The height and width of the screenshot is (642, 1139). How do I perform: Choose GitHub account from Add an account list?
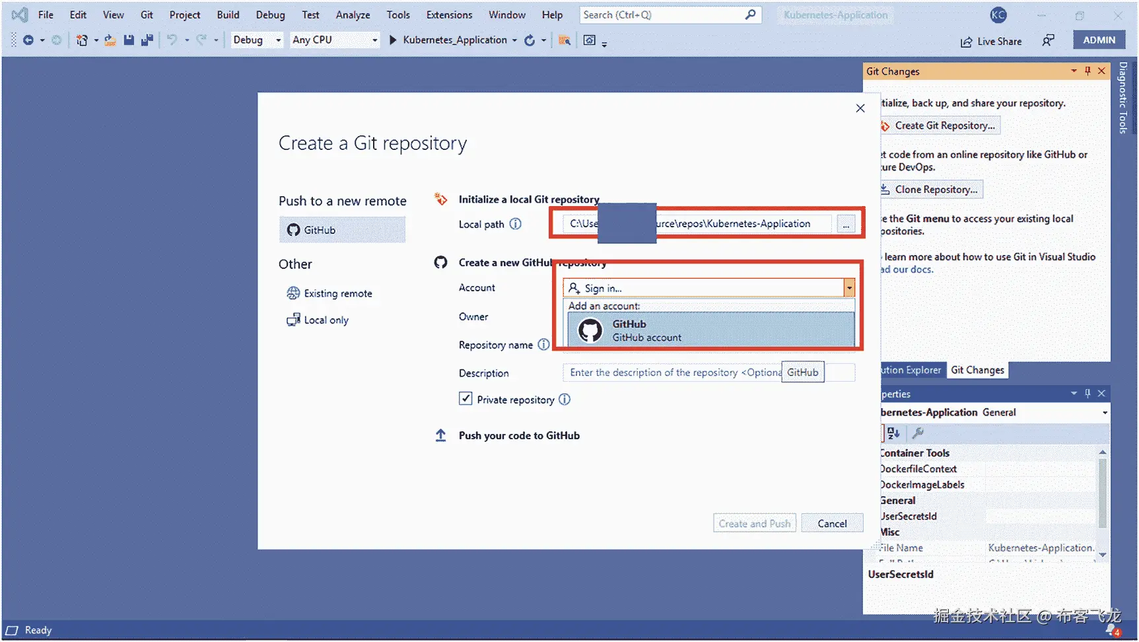[711, 330]
